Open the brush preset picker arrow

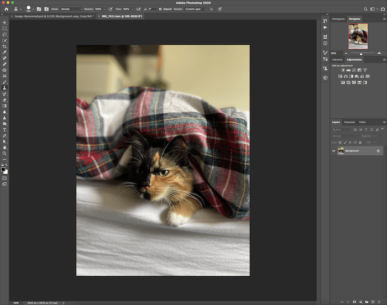pos(33,9)
